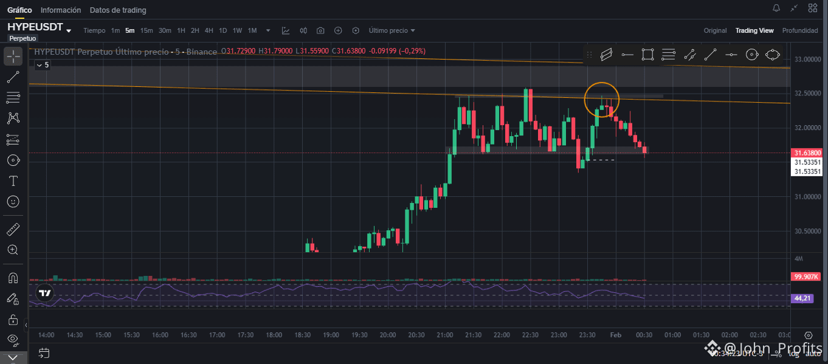Take a chart snapshot with camera

click(x=320, y=30)
